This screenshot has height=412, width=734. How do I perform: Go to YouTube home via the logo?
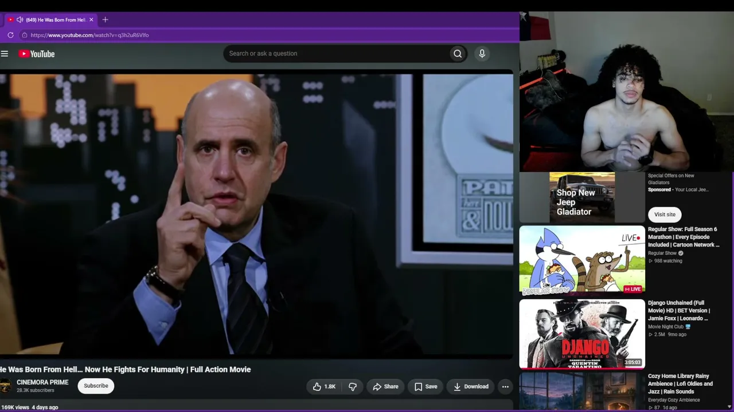tap(37, 54)
